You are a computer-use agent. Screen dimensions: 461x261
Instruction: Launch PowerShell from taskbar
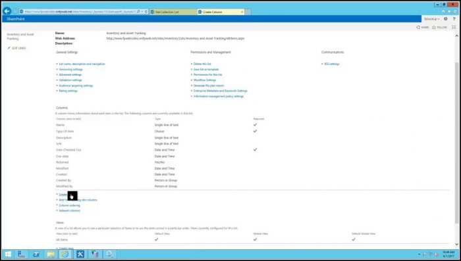[36, 254]
